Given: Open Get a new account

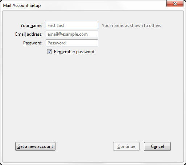Looking at the screenshot, I should click(x=35, y=146).
